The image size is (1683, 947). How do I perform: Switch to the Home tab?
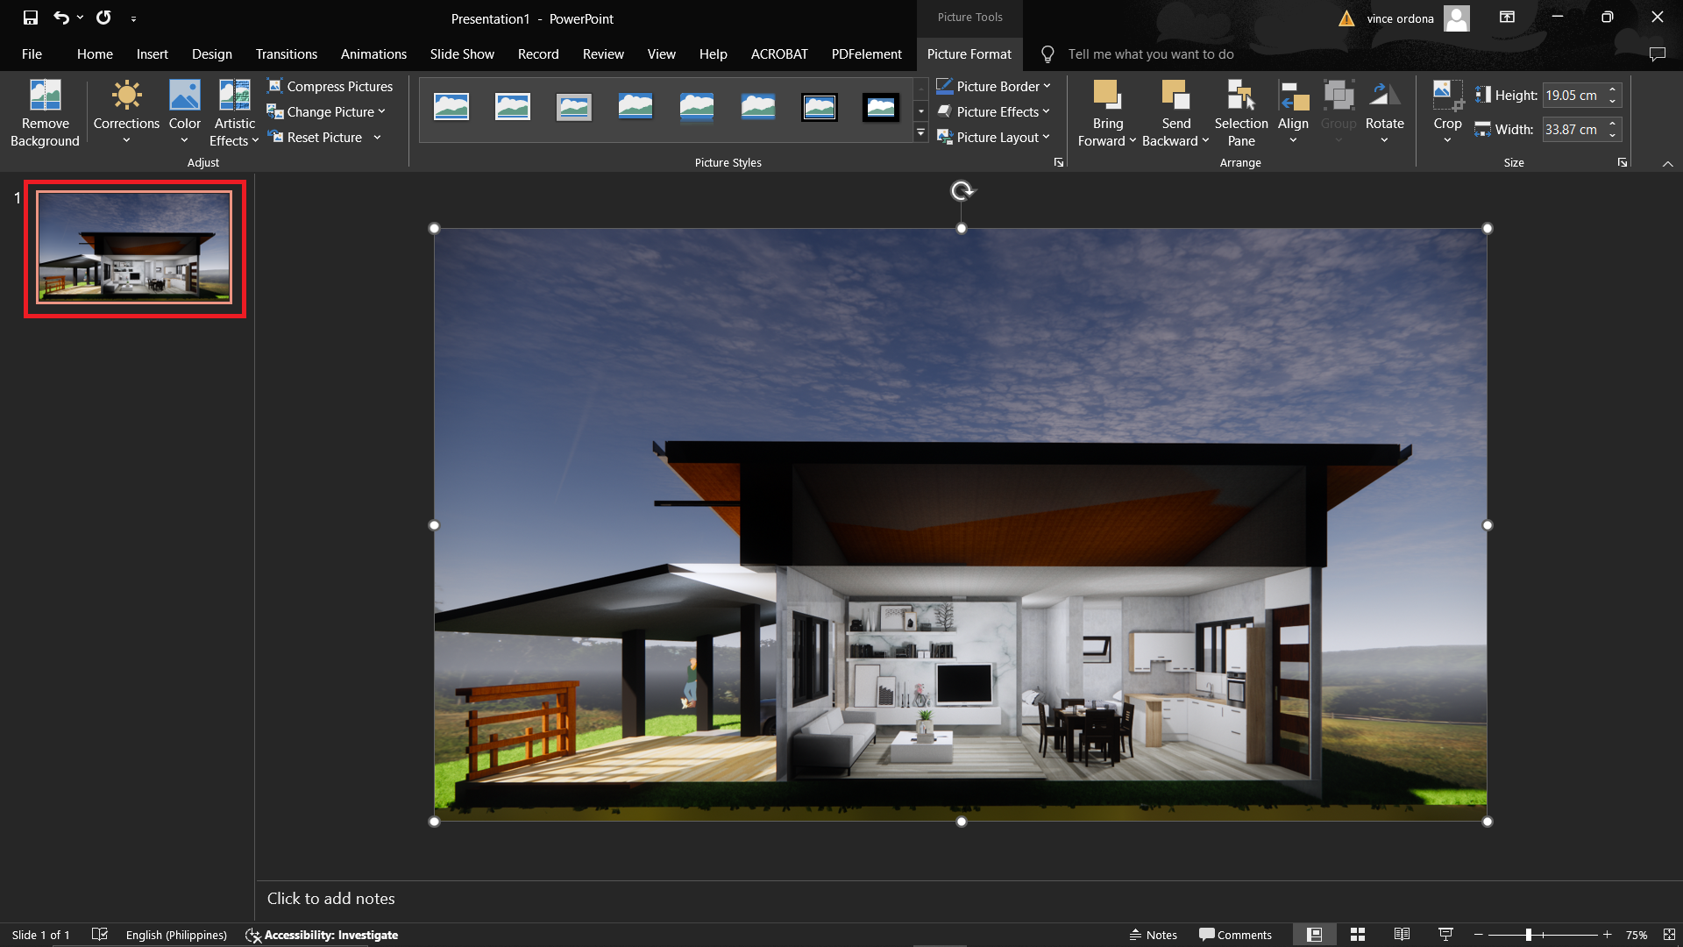tap(95, 53)
